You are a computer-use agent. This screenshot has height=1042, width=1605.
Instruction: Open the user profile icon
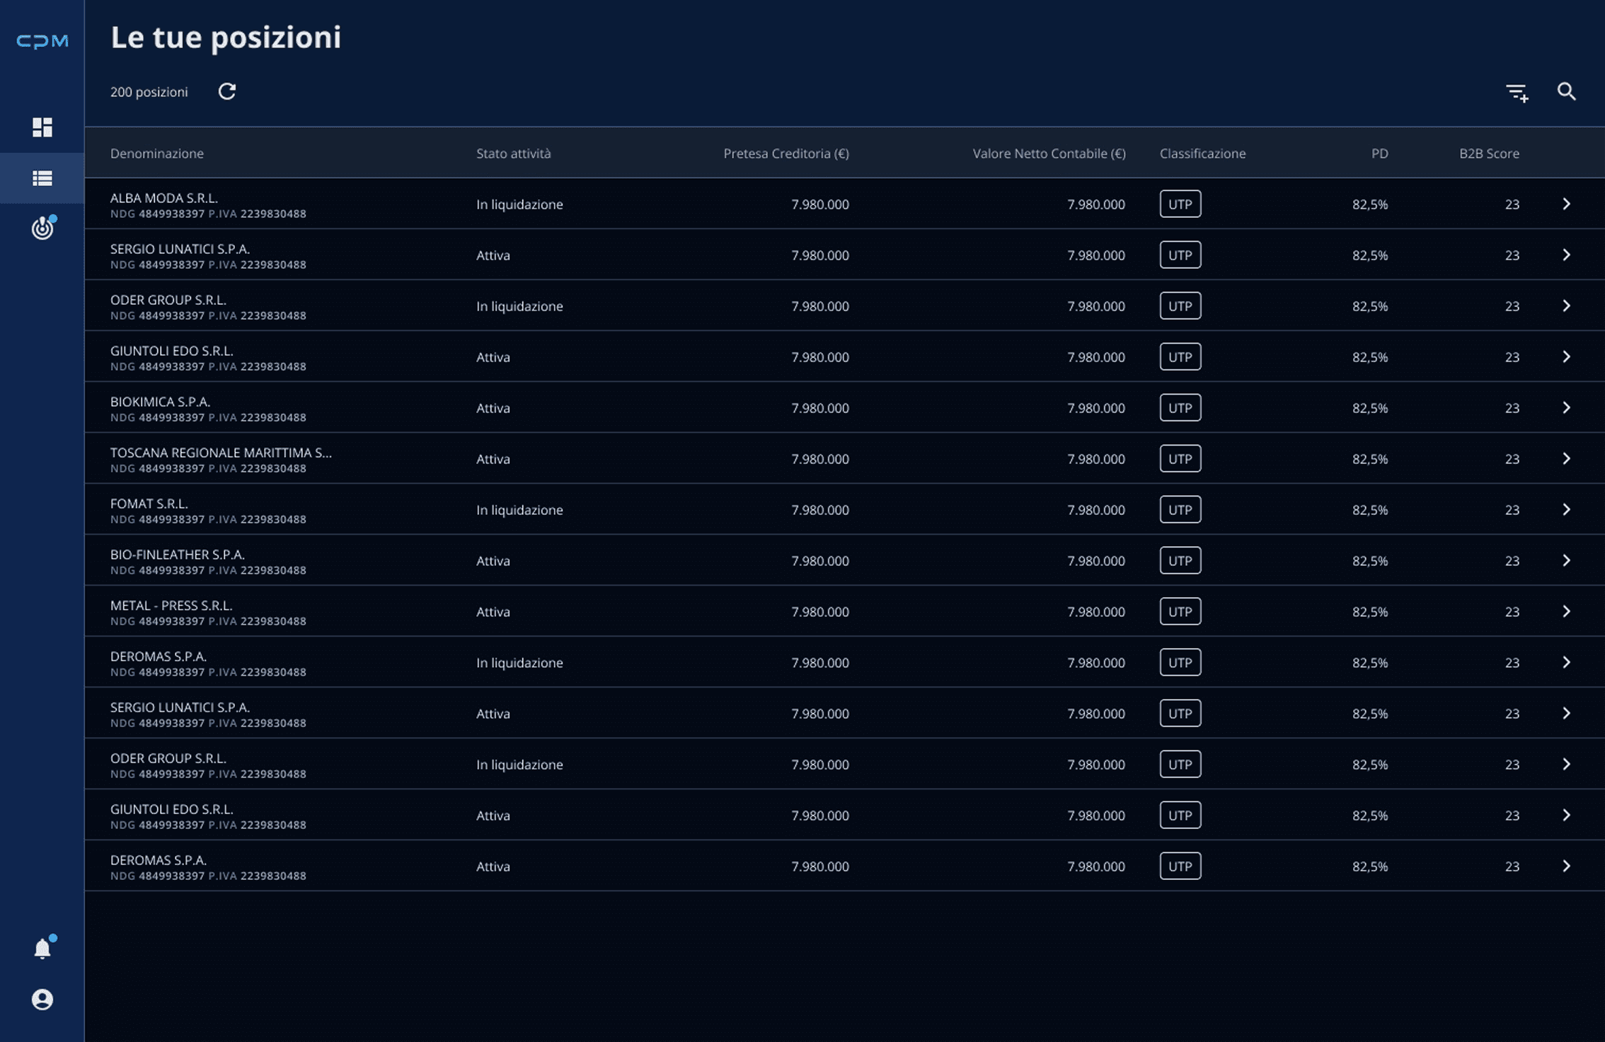click(x=42, y=1000)
